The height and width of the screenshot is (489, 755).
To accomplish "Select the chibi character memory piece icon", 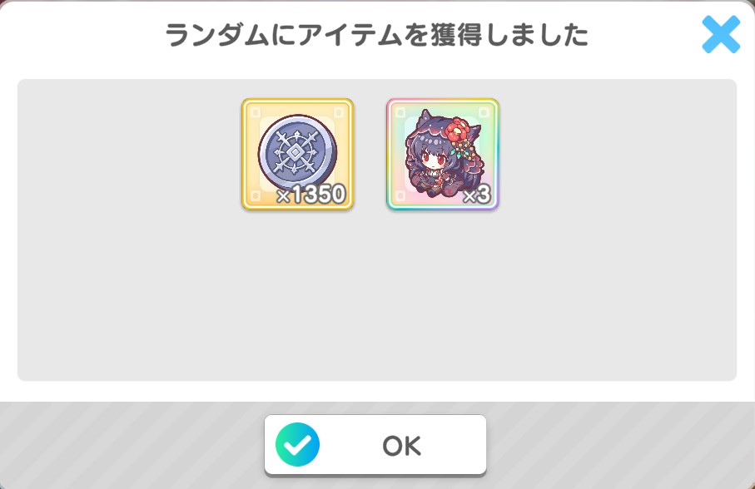I will click(x=442, y=155).
